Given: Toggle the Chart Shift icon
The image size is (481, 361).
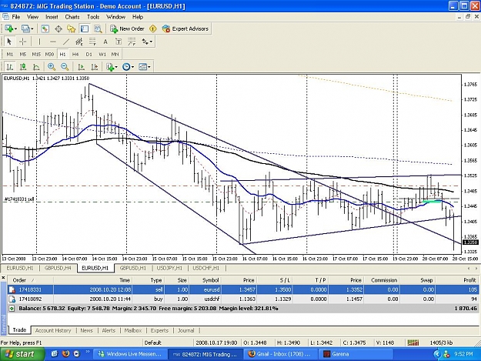Looking at the screenshot, I should tap(95, 66).
